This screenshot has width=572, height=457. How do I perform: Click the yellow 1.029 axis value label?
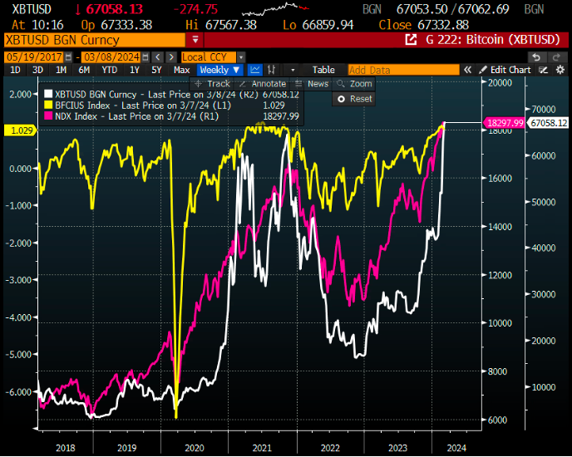(21, 130)
